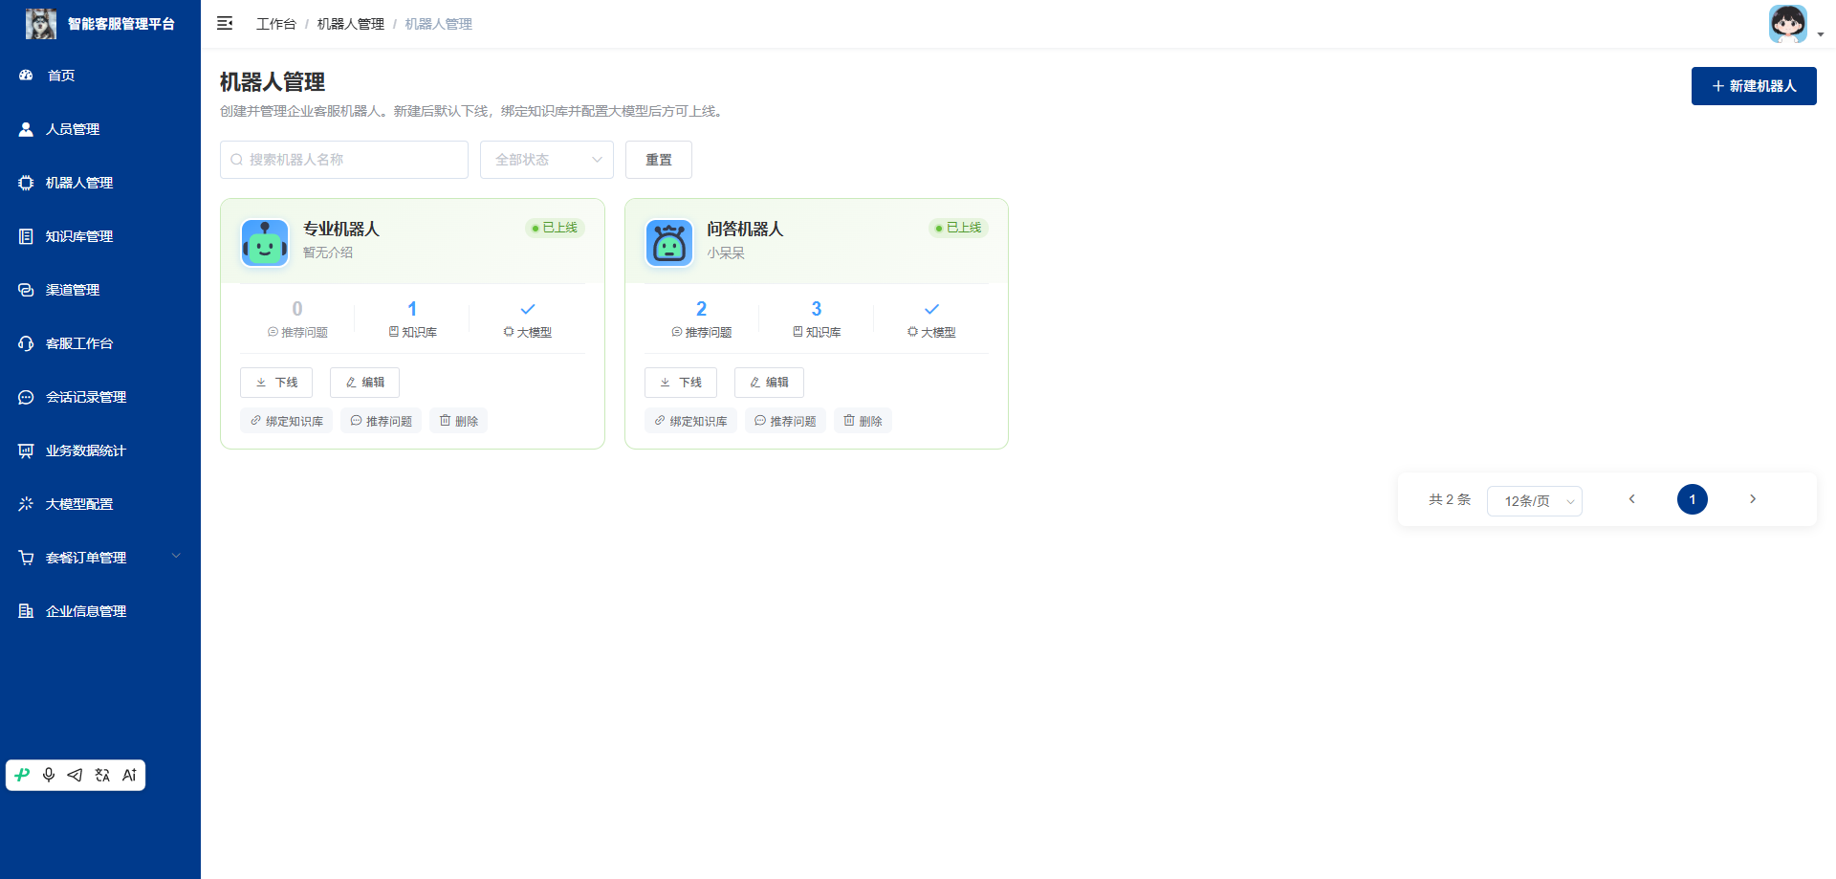Image resolution: width=1836 pixels, height=879 pixels.
Task: Click the 专业机器人 card title
Action: coord(341,229)
